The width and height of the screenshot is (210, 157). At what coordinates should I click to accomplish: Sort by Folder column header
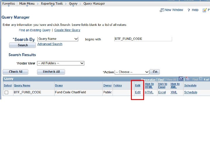(x=118, y=85)
